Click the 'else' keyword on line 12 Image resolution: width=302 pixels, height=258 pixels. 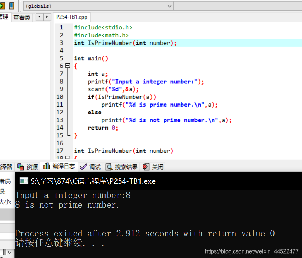(x=94, y=112)
